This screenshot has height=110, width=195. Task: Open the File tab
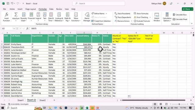5,9
